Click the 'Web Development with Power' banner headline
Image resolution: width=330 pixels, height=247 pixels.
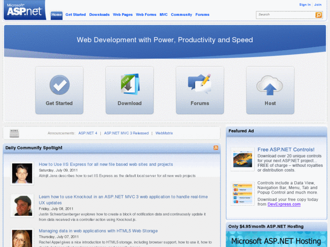click(165, 40)
